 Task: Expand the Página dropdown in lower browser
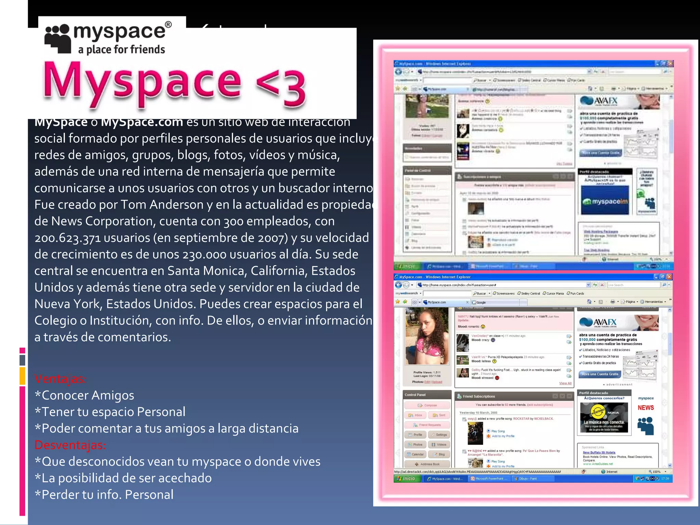pos(630,302)
